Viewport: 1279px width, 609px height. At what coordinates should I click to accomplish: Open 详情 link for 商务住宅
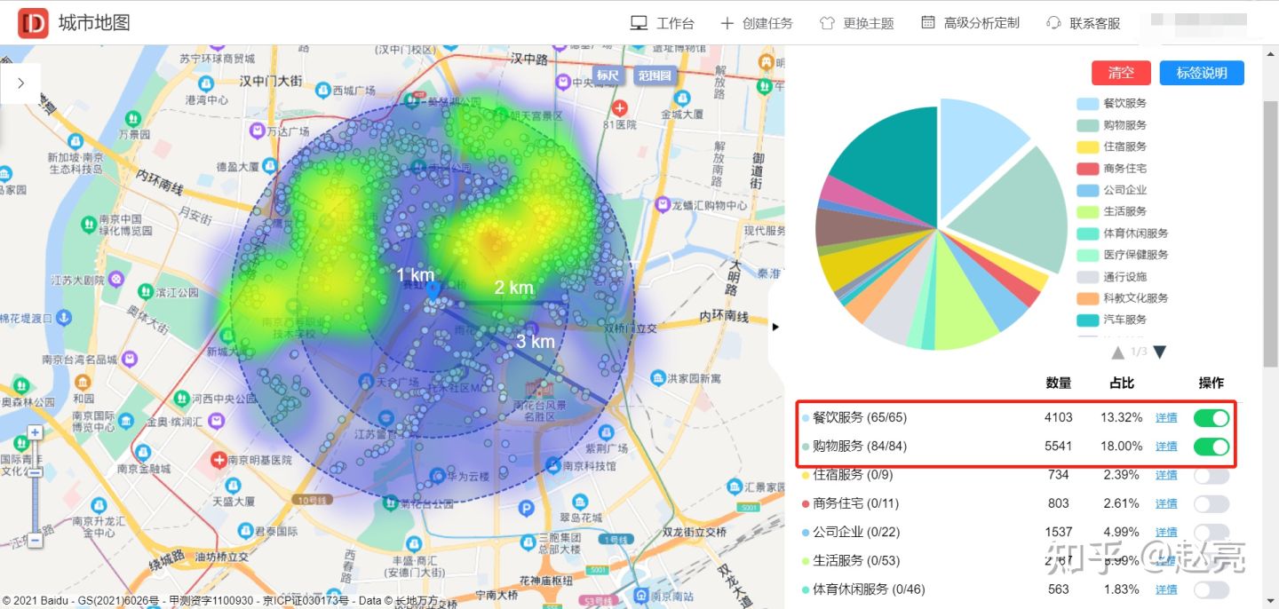coord(1166,504)
